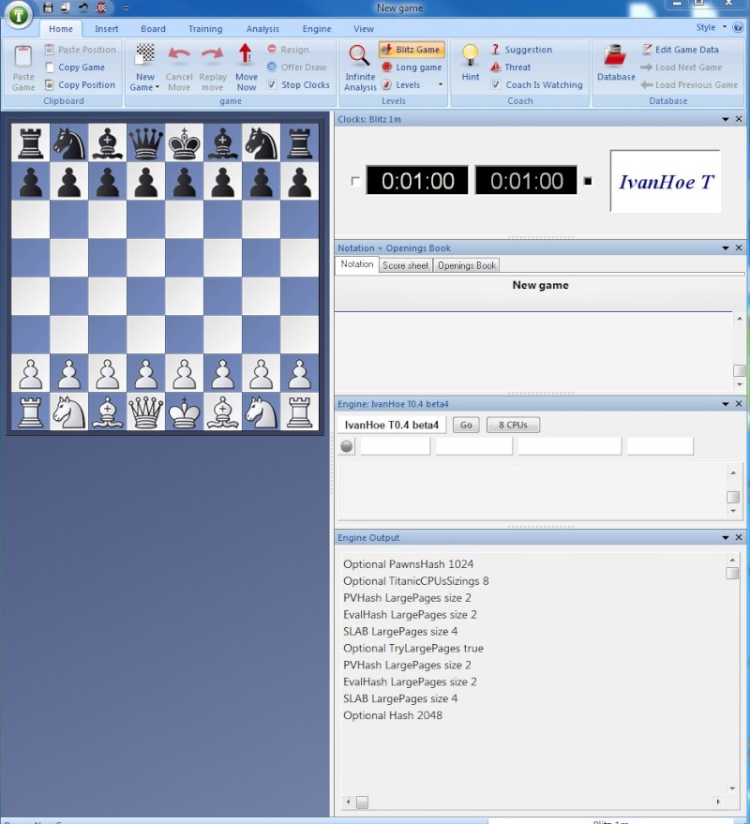Click the IvanHoe T engine logo
This screenshot has height=824, width=750.
pyautogui.click(x=666, y=181)
